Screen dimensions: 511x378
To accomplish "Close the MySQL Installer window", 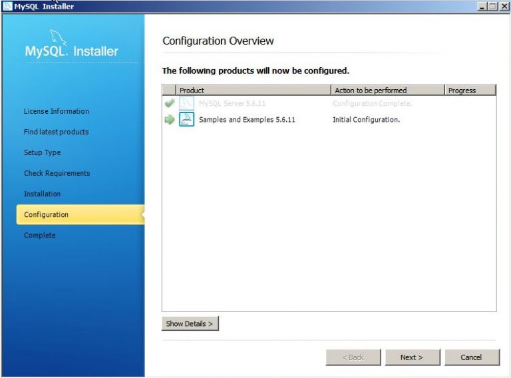I will click(x=504, y=6).
